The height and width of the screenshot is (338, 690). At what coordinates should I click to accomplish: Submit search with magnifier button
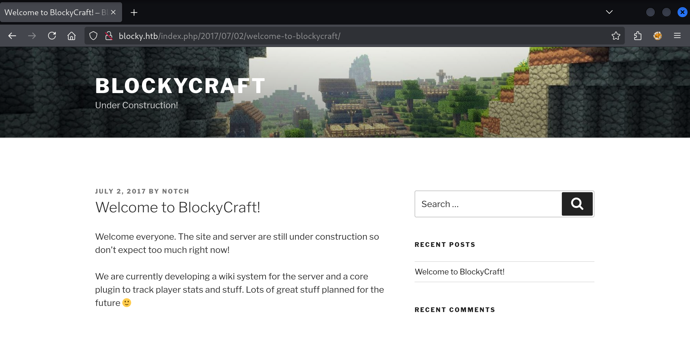point(577,204)
